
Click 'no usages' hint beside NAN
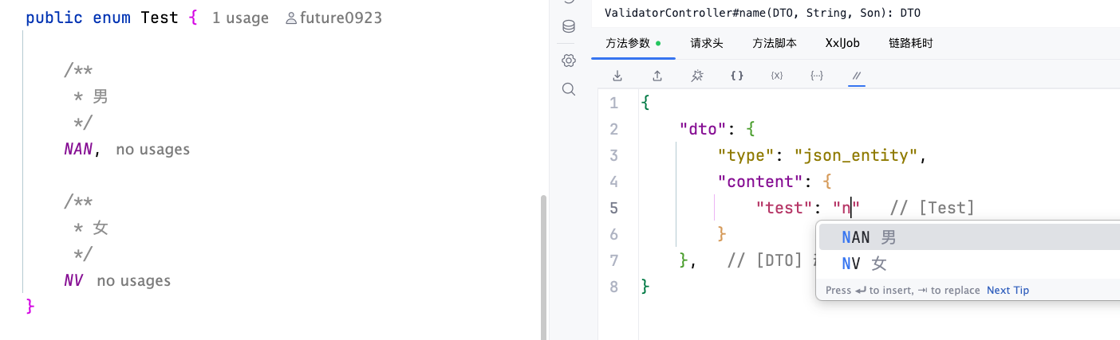pos(153,149)
